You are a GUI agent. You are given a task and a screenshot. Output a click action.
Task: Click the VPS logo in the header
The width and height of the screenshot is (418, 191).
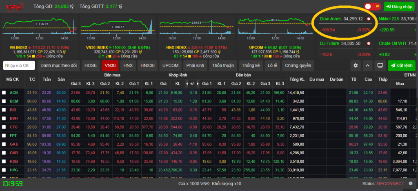[x=15, y=7]
